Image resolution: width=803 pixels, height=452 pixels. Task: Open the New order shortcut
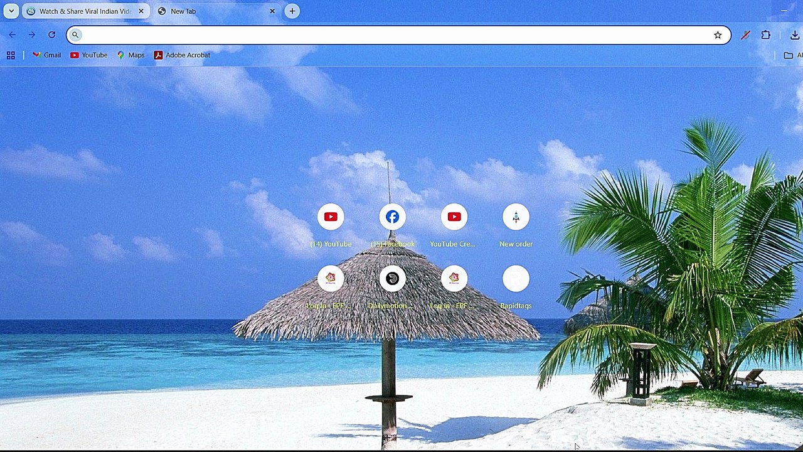[x=516, y=226]
